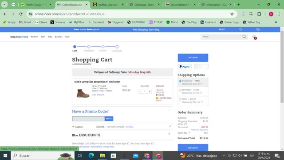Click the Continue Shopping link
The height and width of the screenshot is (160, 284).
click(x=82, y=64)
